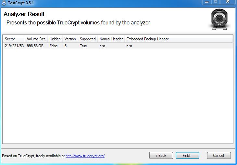Screen dimensions: 237x165
Task: Close the TestCrypt window
Action: [228, 2]
